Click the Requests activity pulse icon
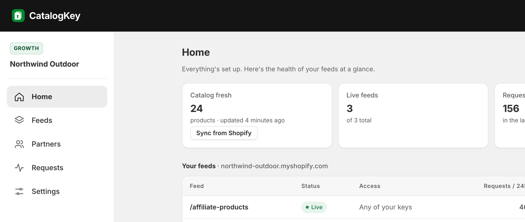Image resolution: width=525 pixels, height=222 pixels. pyautogui.click(x=19, y=168)
